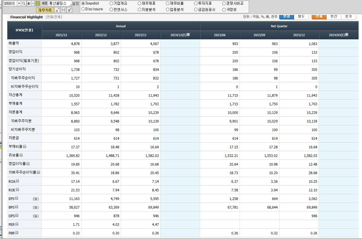Click the 당기순이익 row label
The width and height of the screenshot is (362, 239).
point(17,69)
